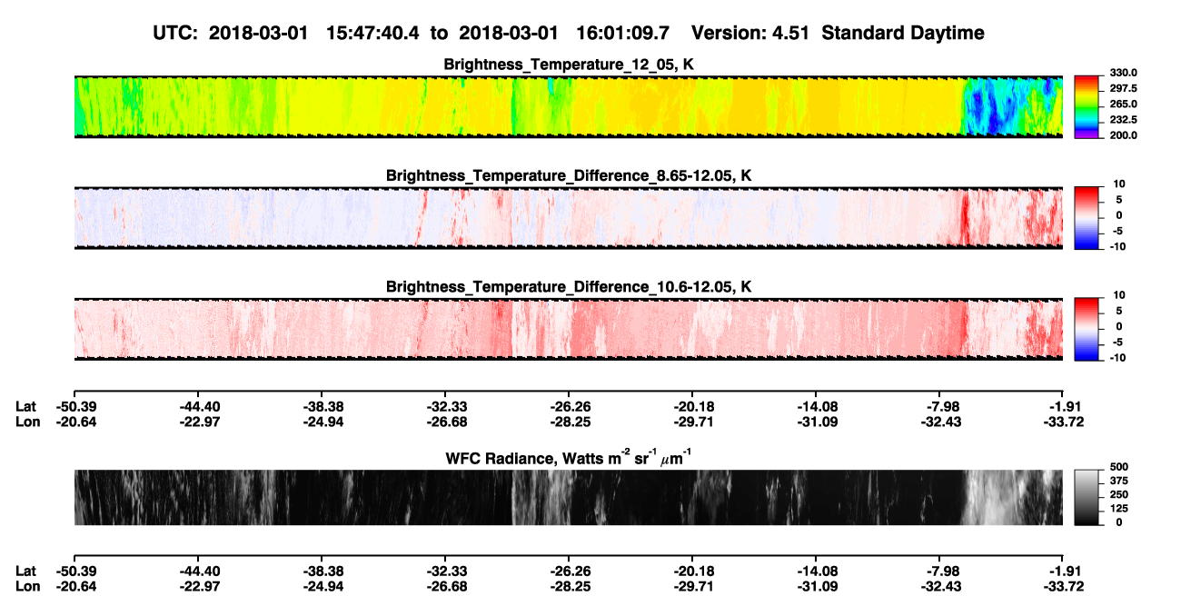Viewport: 1181px width, 606px height.
Task: Click the Brightness_Temperature_12_05, K panel title
Action: (569, 65)
